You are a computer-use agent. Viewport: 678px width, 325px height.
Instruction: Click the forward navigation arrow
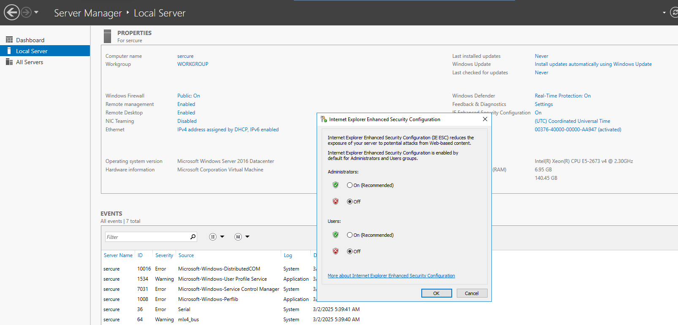click(x=26, y=12)
